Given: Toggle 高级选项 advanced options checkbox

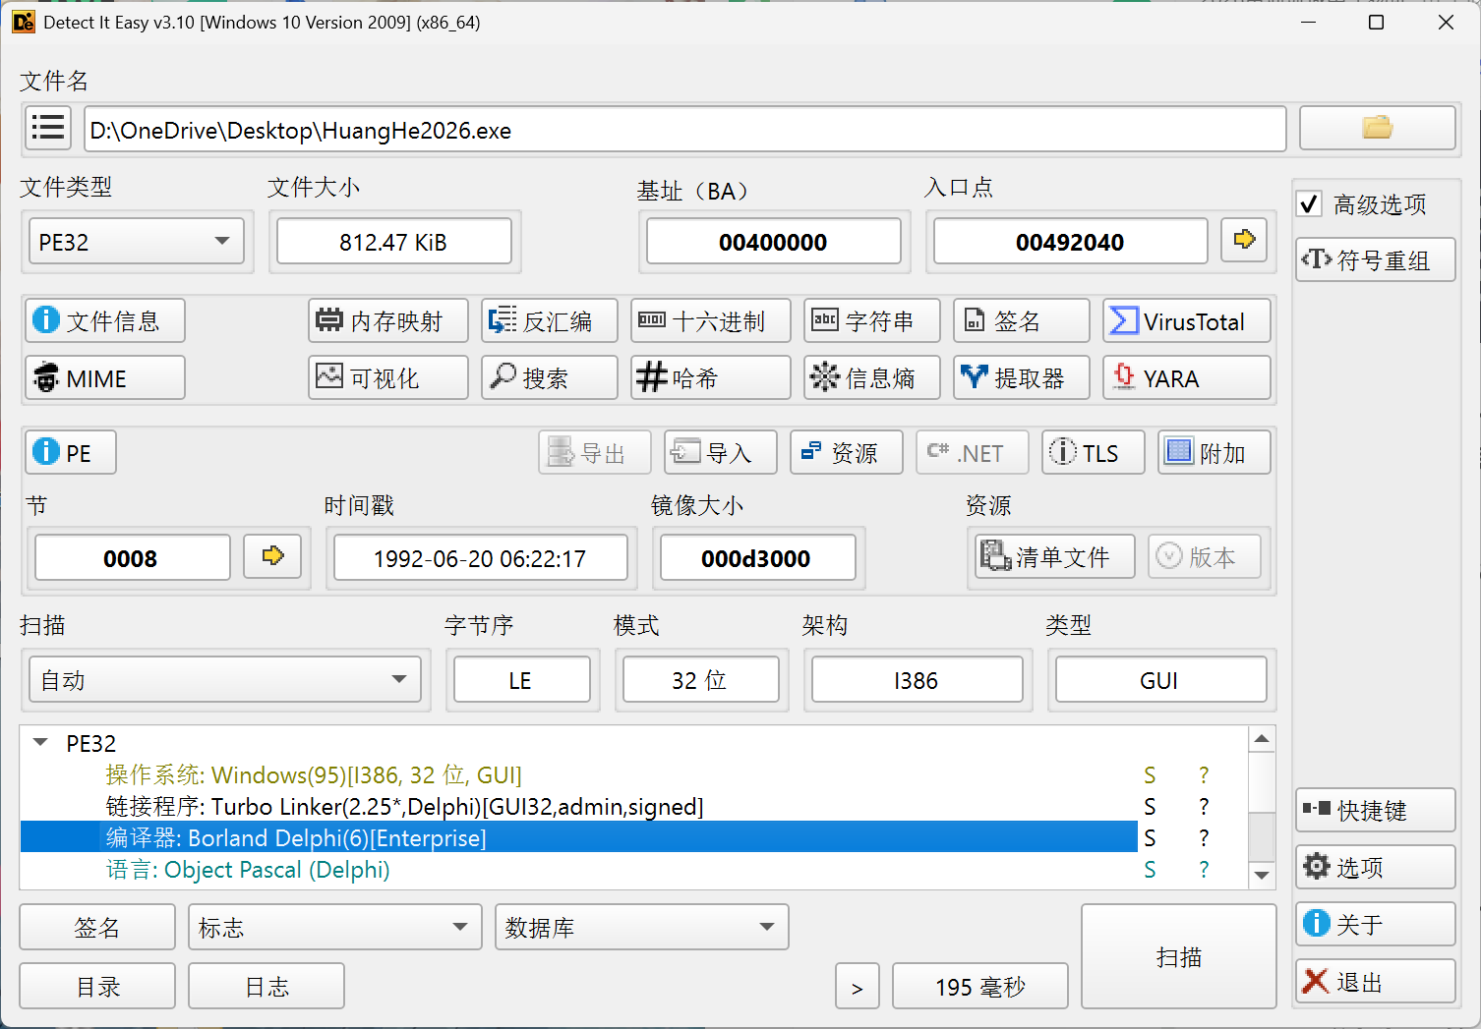Looking at the screenshot, I should [x=1309, y=203].
